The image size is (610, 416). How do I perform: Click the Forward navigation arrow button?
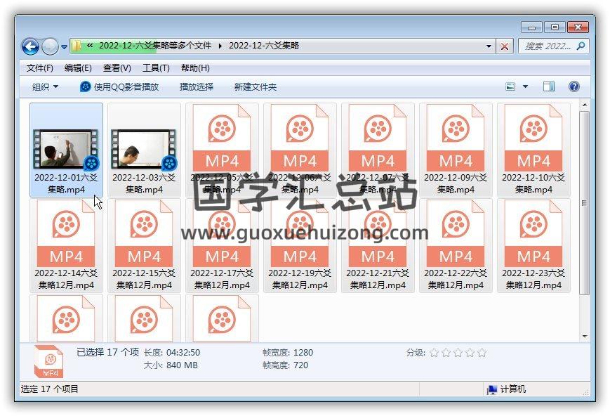50,46
